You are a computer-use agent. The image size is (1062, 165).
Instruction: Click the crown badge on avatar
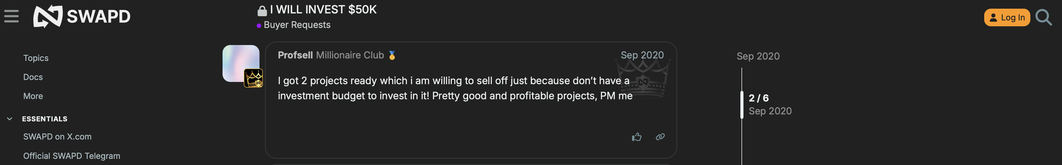253,78
